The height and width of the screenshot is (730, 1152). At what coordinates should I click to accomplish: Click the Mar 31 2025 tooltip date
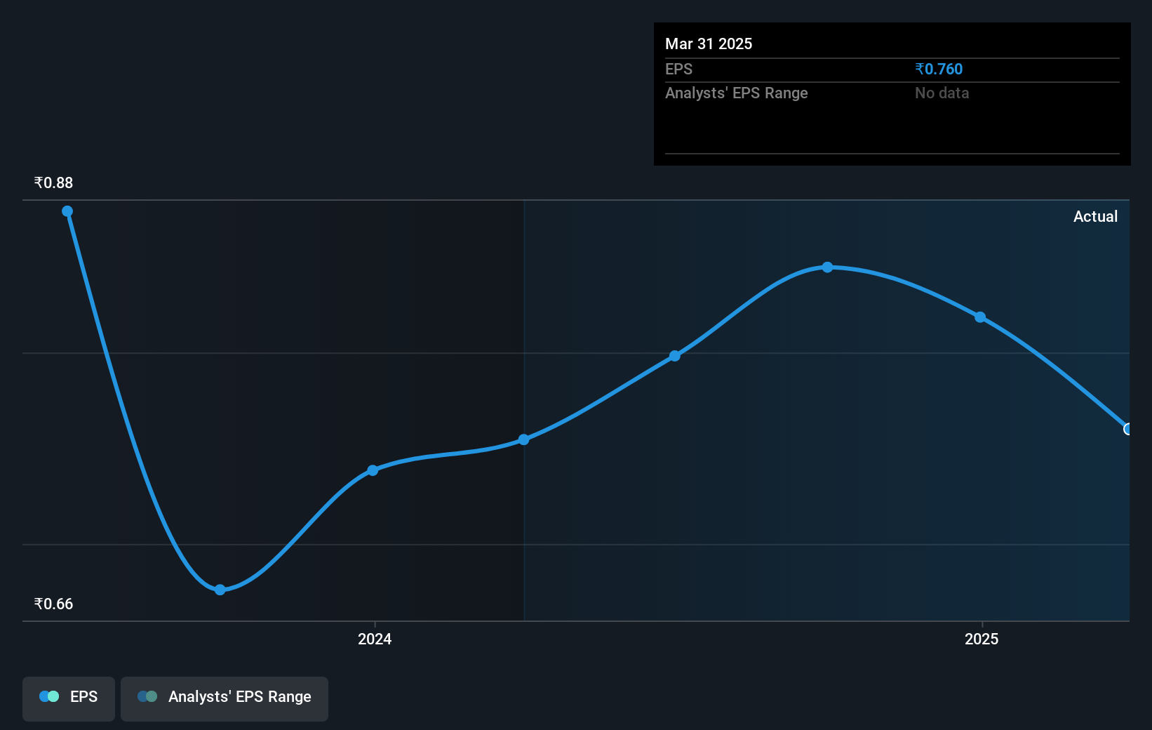click(x=709, y=44)
